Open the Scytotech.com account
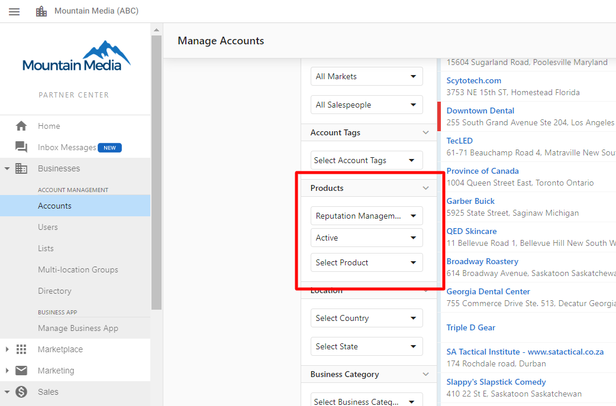Viewport: 616px width, 406px height. point(474,80)
